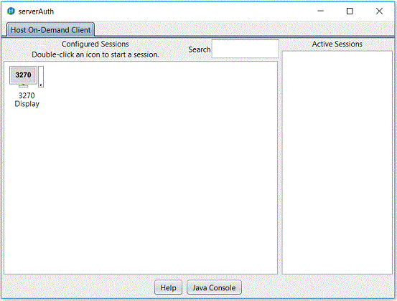Viewport: 397px width, 301px height.
Task: Open the Help button
Action: click(x=168, y=287)
